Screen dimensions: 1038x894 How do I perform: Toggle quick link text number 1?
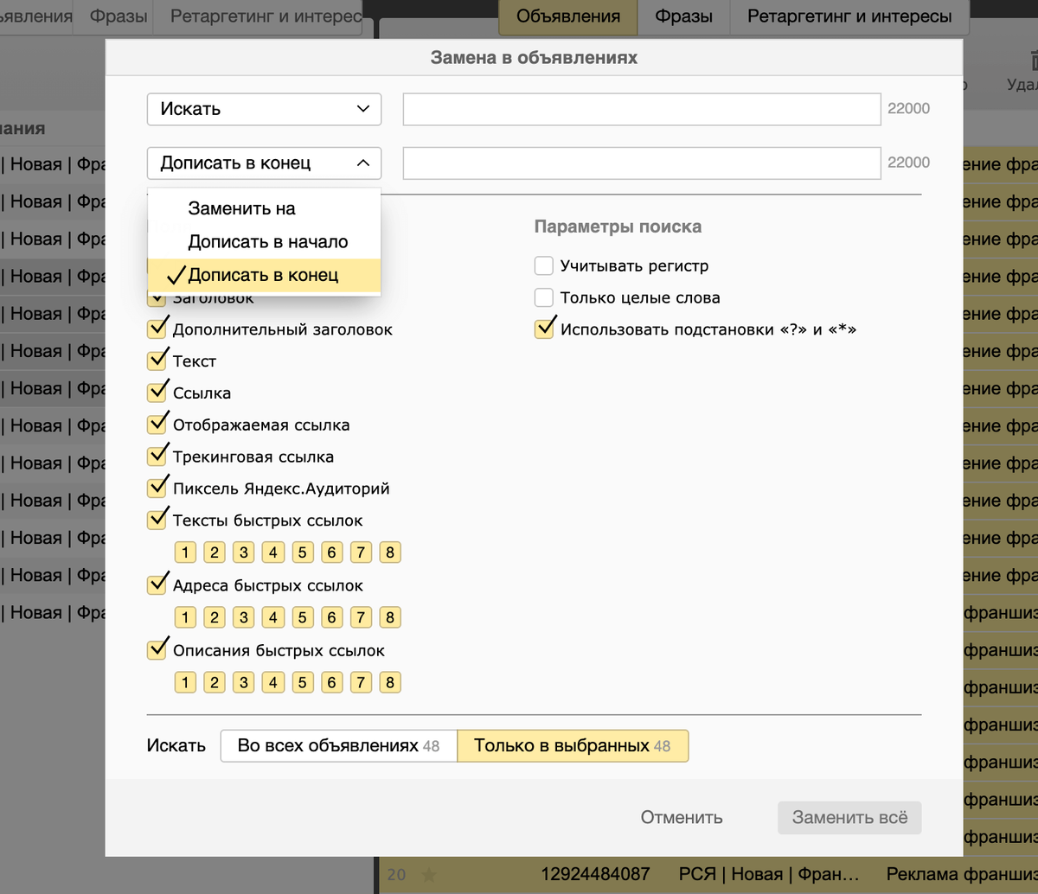[185, 552]
